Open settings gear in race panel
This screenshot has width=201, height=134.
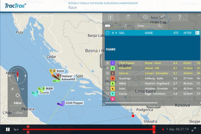145,17
